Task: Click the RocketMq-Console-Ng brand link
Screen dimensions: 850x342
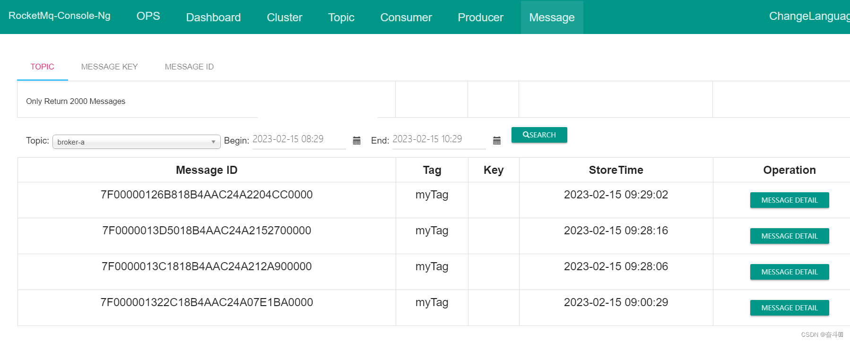Action: [x=60, y=16]
